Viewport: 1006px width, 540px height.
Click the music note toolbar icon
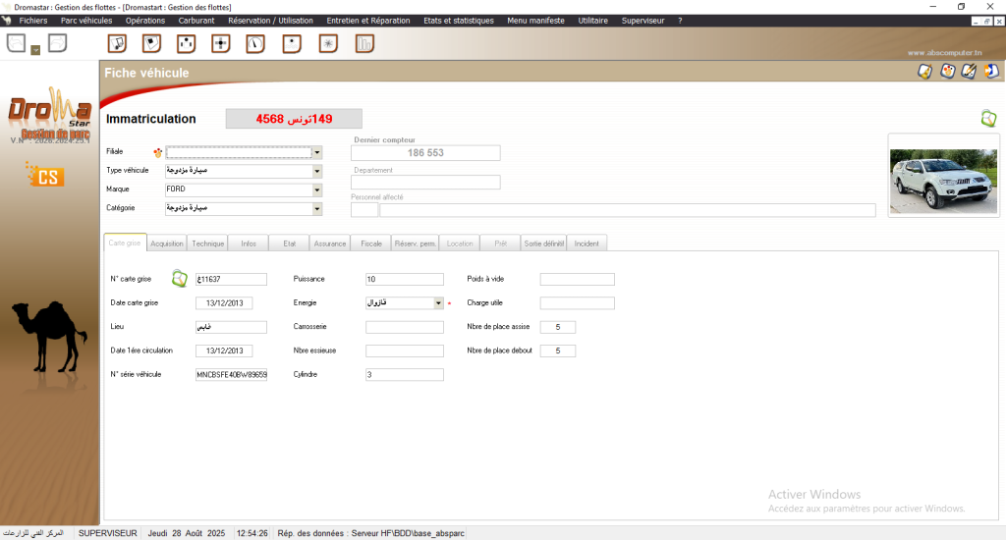pyautogui.click(x=117, y=43)
